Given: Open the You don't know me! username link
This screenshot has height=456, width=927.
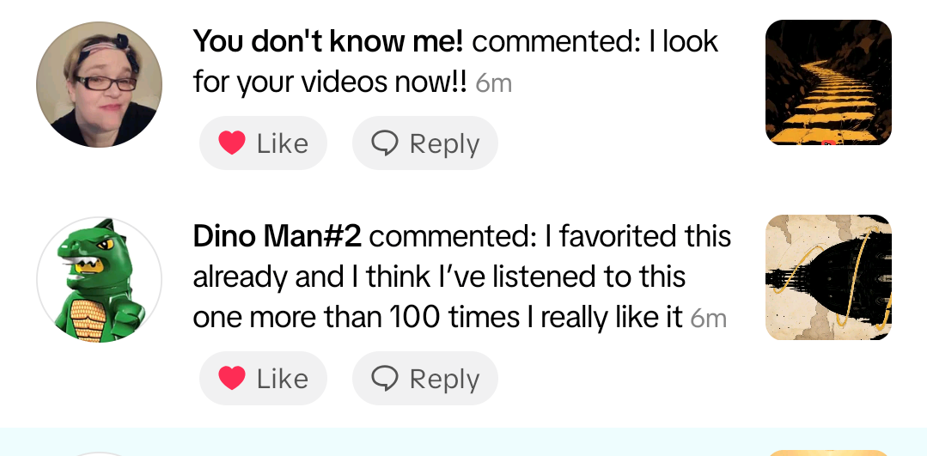Looking at the screenshot, I should pos(328,40).
